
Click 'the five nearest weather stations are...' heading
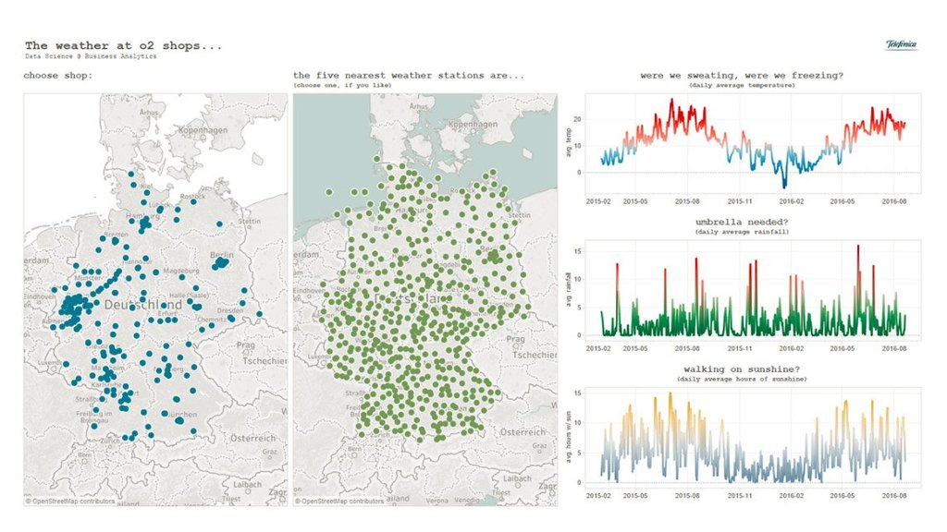(409, 75)
